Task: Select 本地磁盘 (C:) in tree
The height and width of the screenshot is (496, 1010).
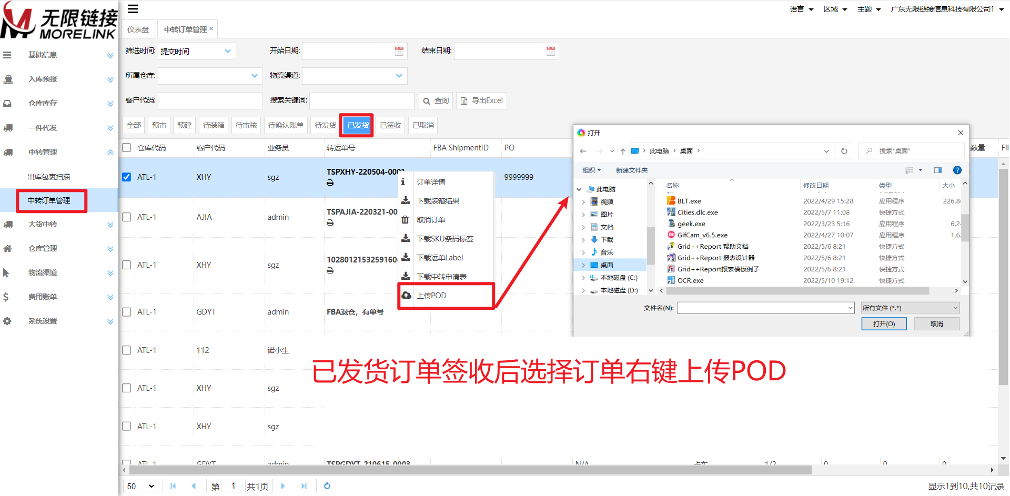Action: [x=619, y=278]
